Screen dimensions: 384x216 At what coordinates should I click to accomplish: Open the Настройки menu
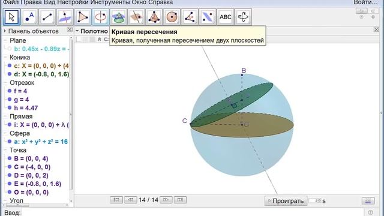coord(73,2)
